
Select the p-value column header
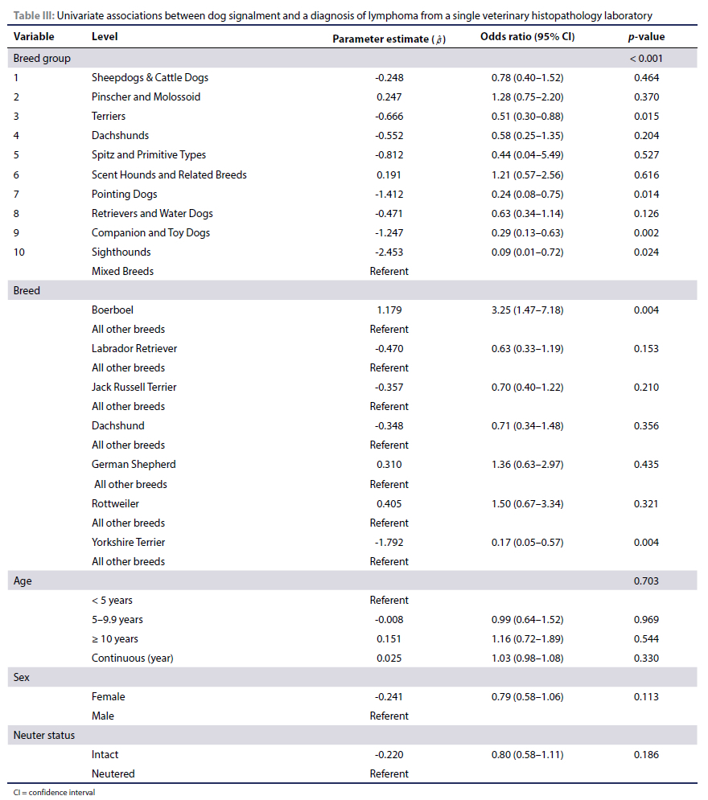646,37
